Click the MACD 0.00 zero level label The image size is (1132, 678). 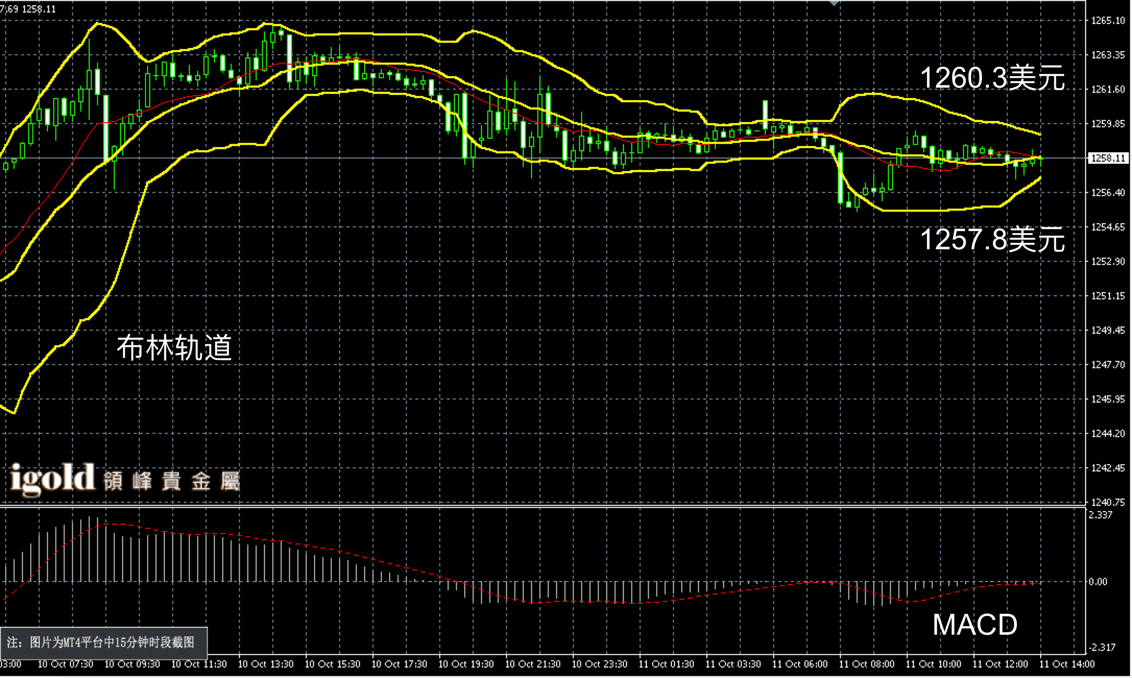pos(1098,582)
